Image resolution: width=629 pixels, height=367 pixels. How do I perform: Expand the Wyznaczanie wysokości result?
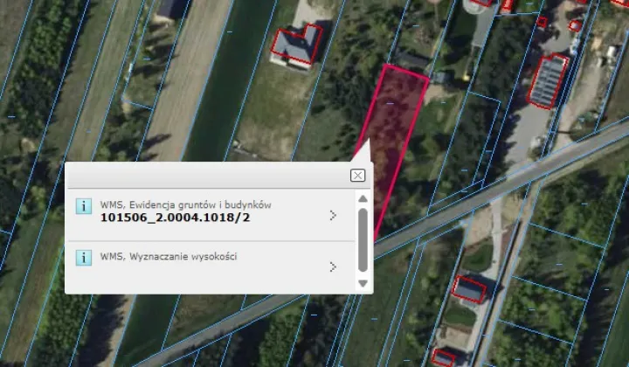coord(333,267)
